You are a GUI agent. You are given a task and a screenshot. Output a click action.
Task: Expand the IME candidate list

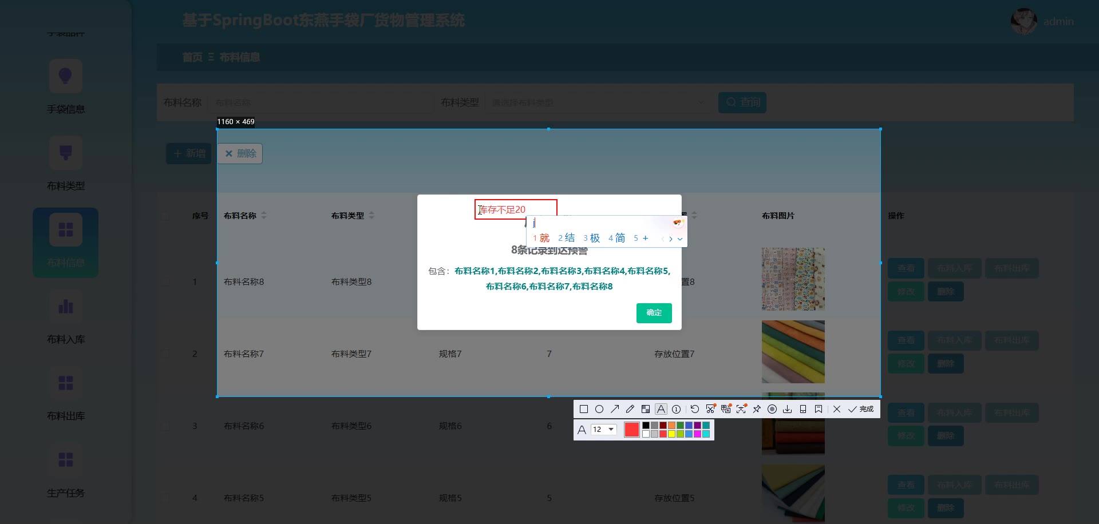(680, 239)
